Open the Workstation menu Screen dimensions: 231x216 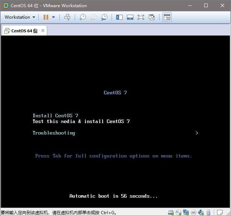click(x=20, y=17)
